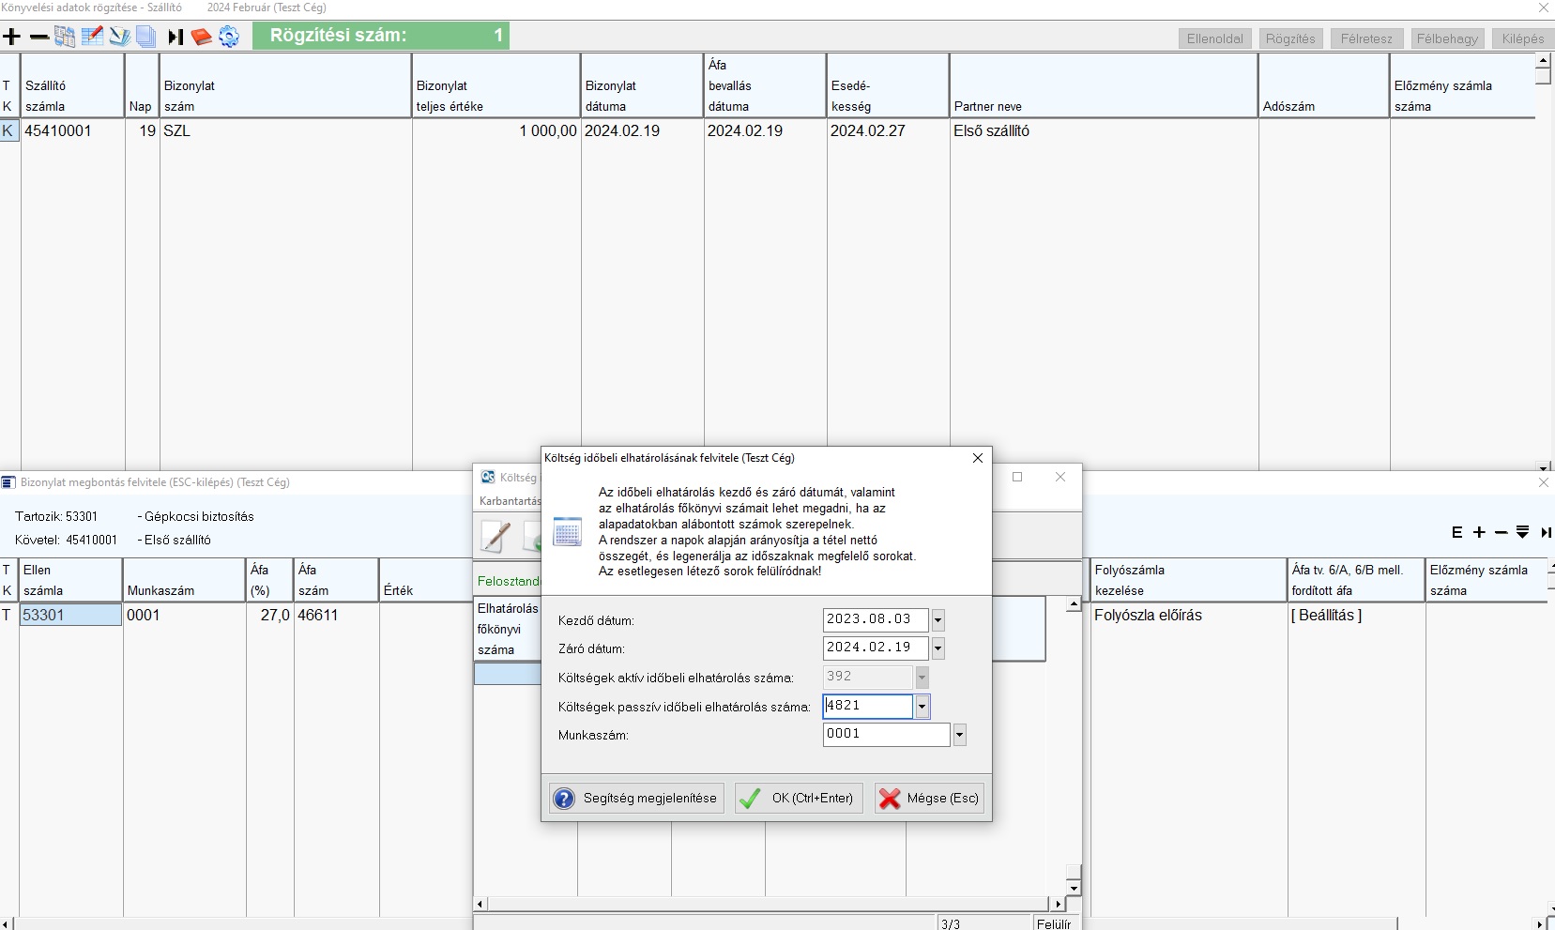Cancel with the Mégse (Esc) button
The height and width of the screenshot is (930, 1555).
pyautogui.click(x=929, y=798)
